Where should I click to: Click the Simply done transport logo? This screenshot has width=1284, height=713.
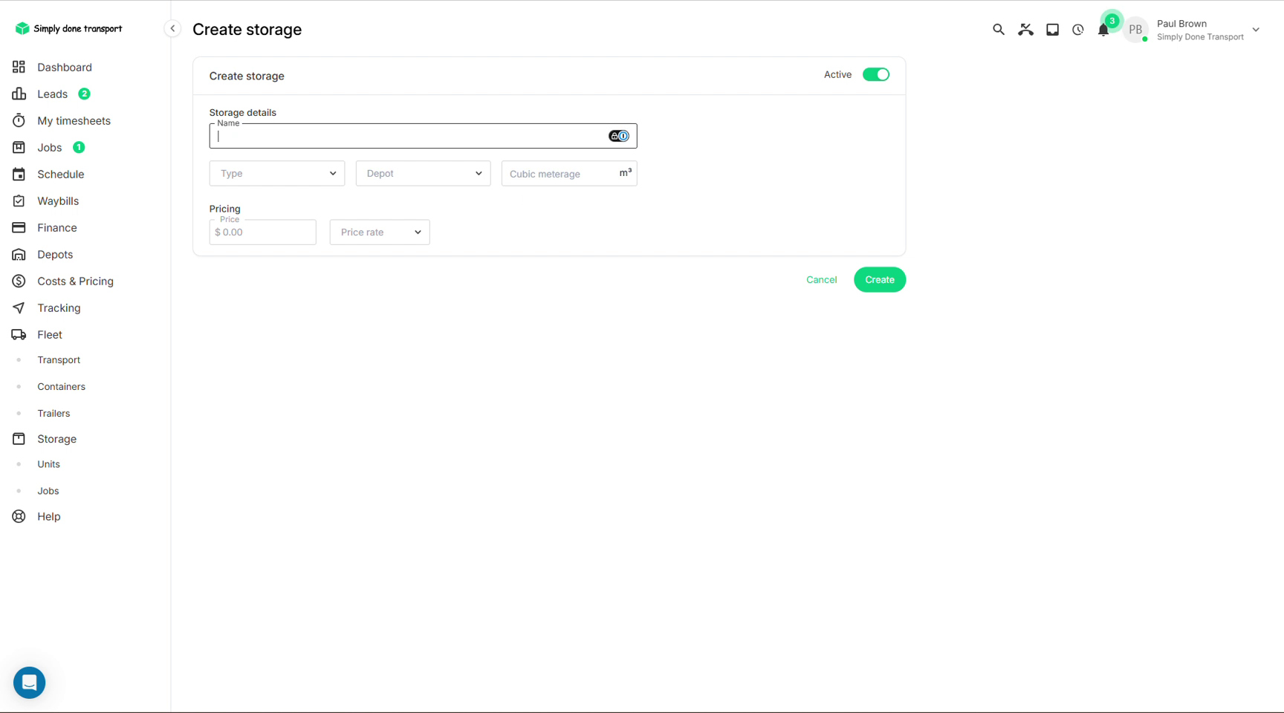pos(68,28)
